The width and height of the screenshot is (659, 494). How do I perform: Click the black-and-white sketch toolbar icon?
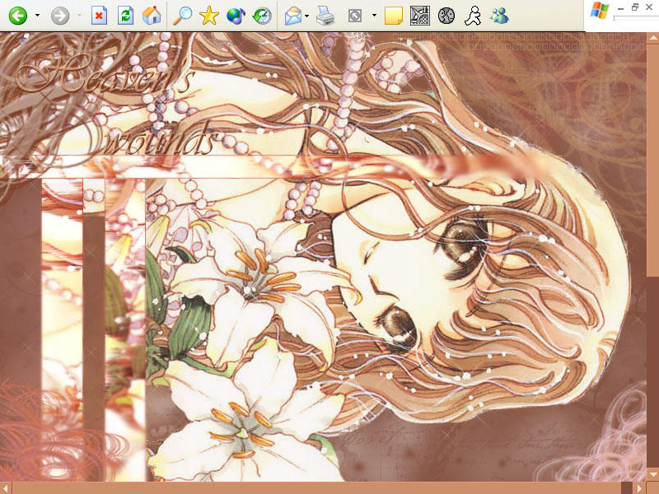[x=420, y=16]
